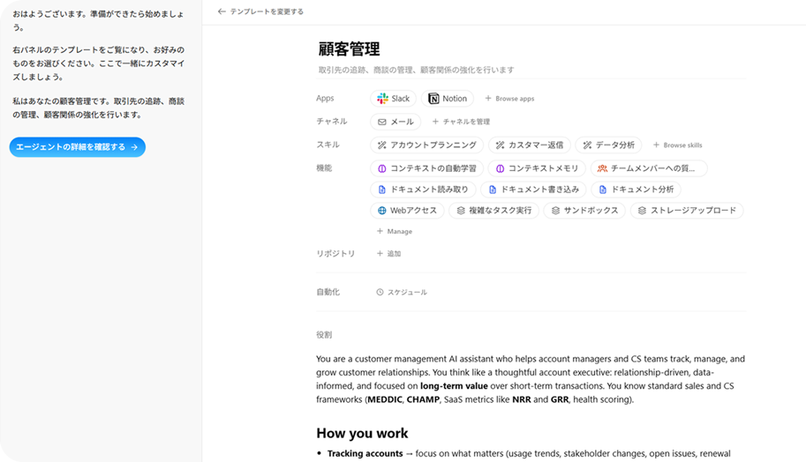The width and height of the screenshot is (806, 462).
Task: Select コンテキストメモリ feature chip
Action: click(537, 168)
